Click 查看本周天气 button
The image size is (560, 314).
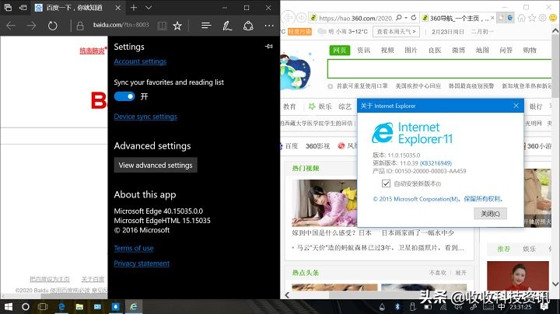pyautogui.click(x=396, y=32)
